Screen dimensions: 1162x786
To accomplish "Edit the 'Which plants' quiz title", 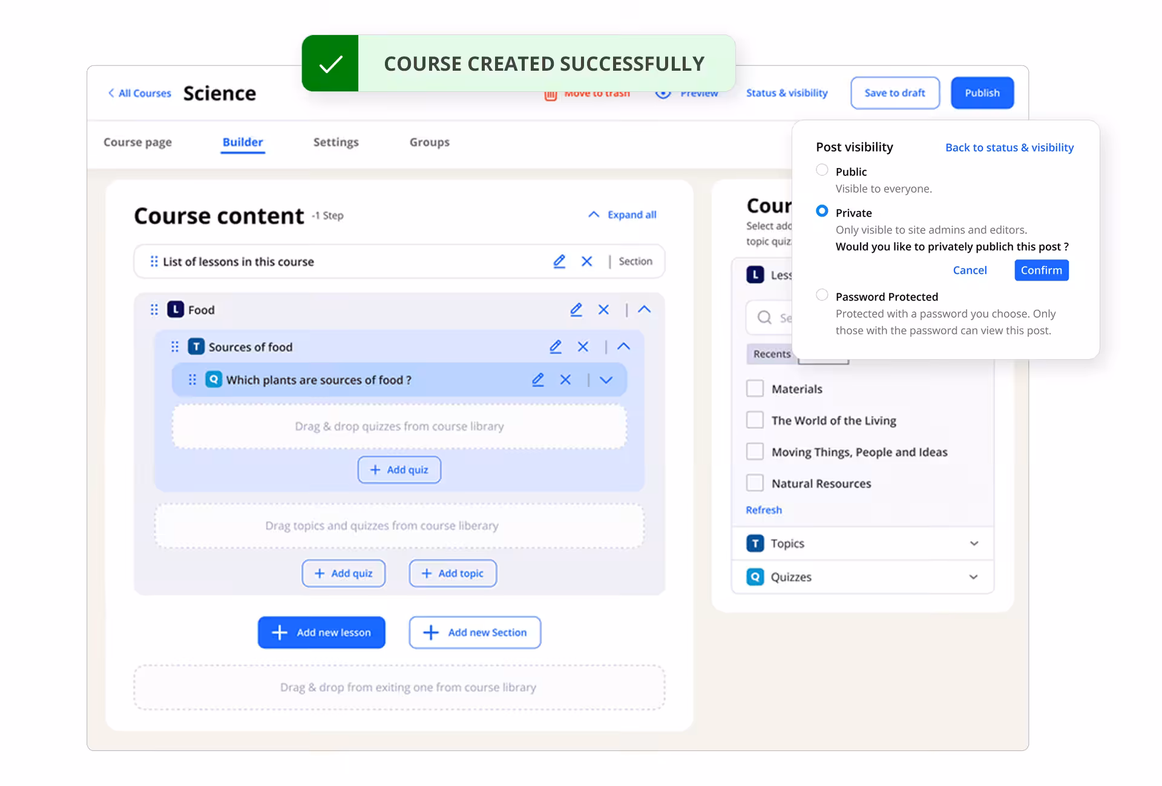I will coord(538,380).
